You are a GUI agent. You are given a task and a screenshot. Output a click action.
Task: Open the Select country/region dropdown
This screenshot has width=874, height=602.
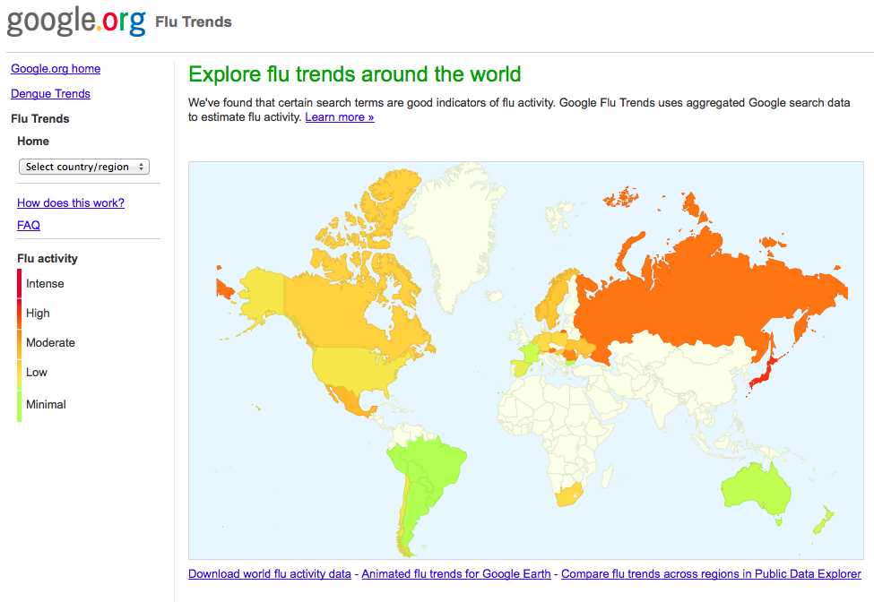[x=84, y=167]
